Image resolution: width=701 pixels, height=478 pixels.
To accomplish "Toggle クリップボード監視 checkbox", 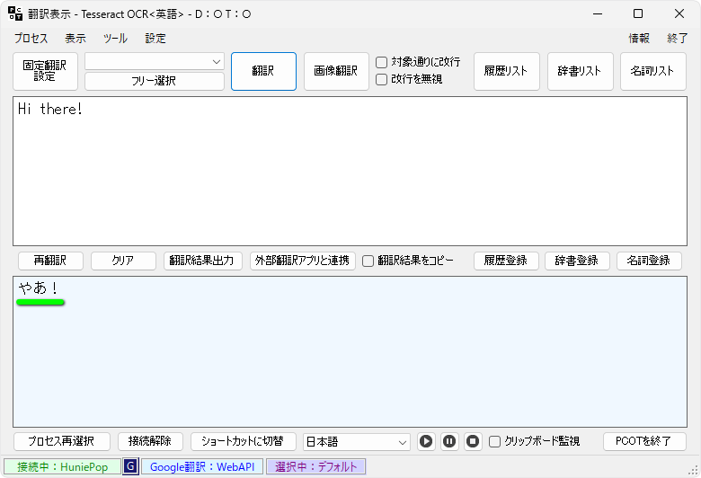I will (x=494, y=442).
